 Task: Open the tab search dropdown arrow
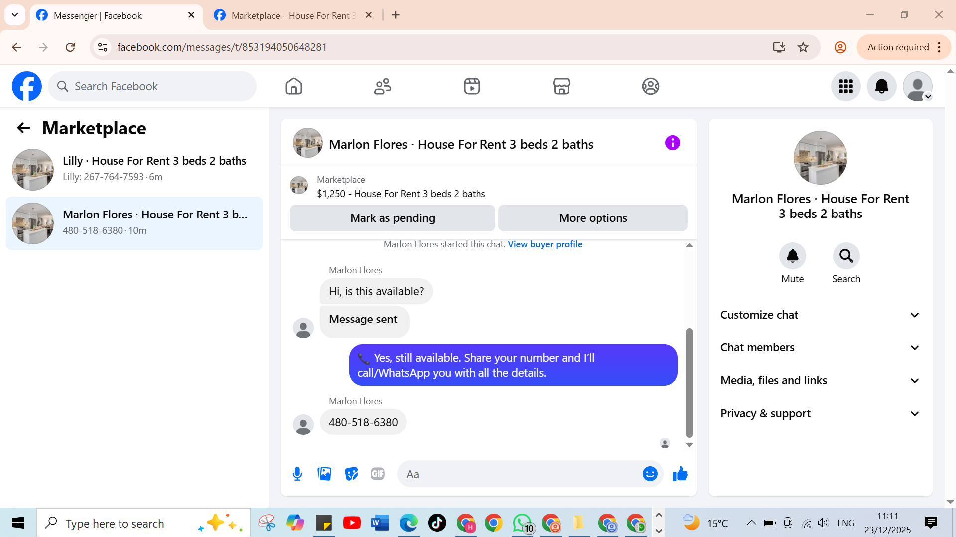click(15, 15)
